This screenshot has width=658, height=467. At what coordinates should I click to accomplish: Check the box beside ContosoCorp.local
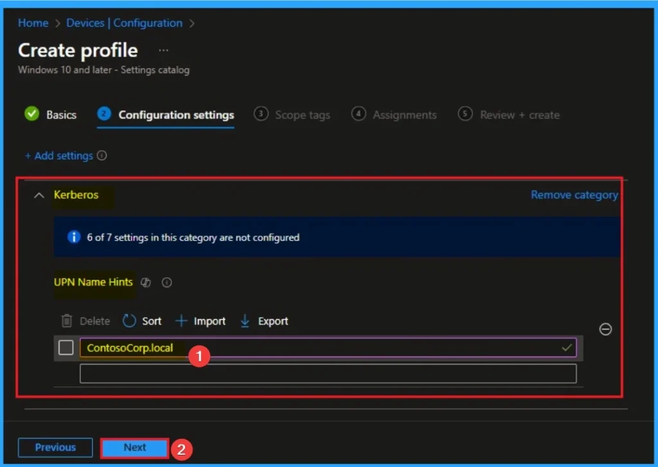pyautogui.click(x=66, y=348)
